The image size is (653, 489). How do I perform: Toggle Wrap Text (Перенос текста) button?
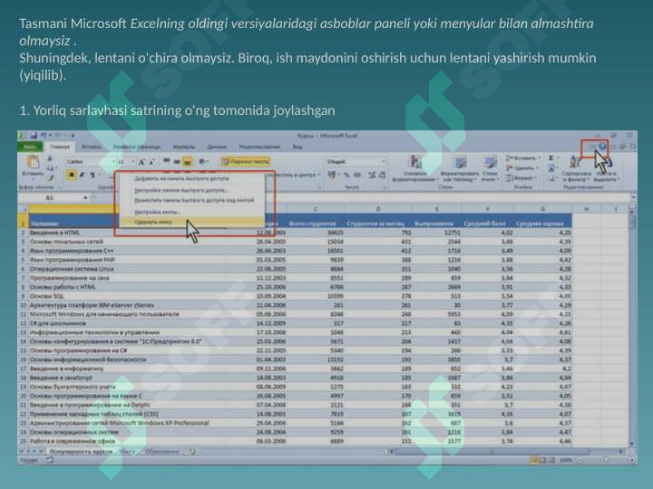[x=245, y=162]
